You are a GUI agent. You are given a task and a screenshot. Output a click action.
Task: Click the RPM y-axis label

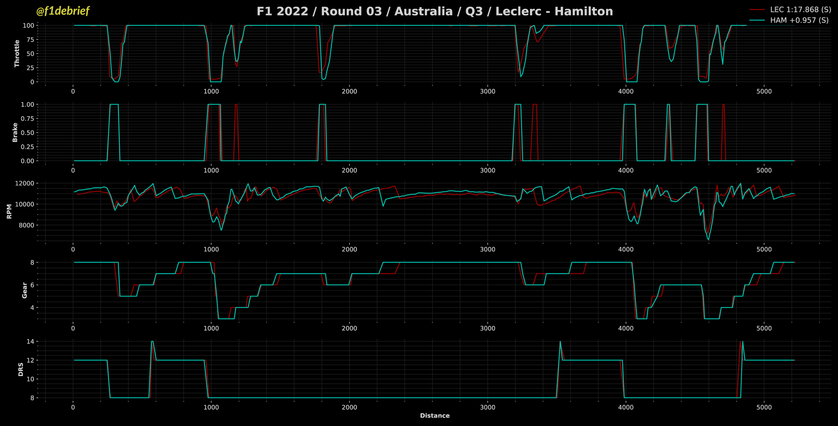(x=9, y=211)
